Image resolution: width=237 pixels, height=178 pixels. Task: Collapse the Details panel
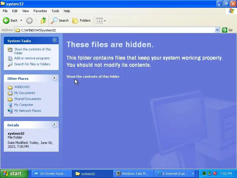tap(55, 125)
